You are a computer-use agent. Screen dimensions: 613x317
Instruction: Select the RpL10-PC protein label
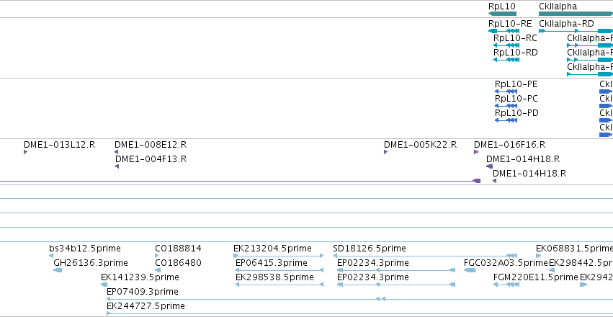[x=516, y=99]
